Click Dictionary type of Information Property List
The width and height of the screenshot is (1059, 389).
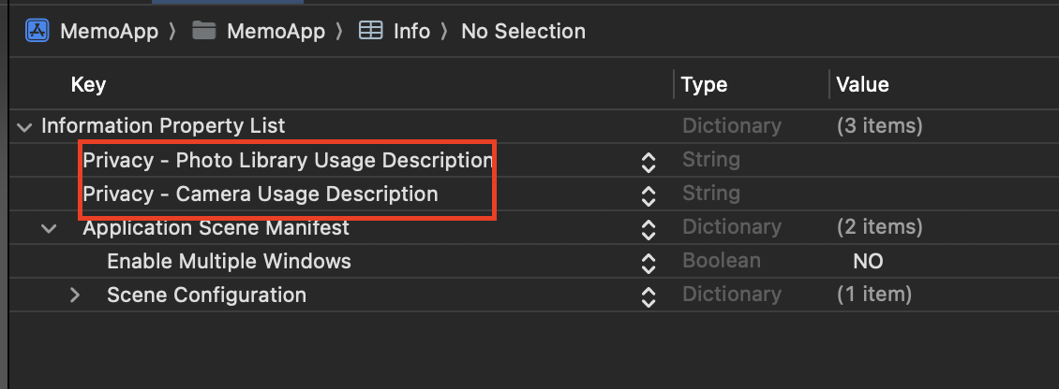coord(731,126)
